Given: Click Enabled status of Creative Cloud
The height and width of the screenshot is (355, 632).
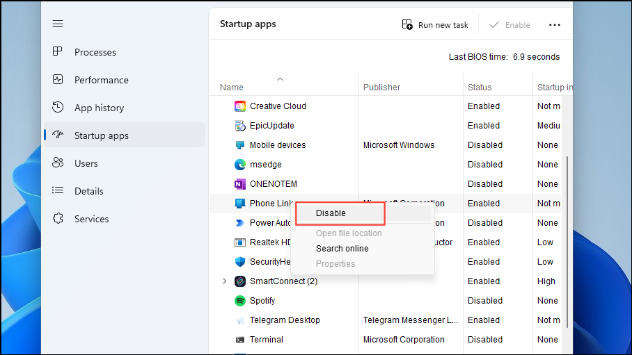Looking at the screenshot, I should pyautogui.click(x=484, y=106).
